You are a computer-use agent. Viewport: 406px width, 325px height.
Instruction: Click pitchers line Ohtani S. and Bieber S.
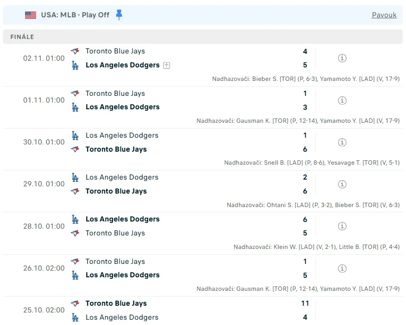tap(313, 205)
